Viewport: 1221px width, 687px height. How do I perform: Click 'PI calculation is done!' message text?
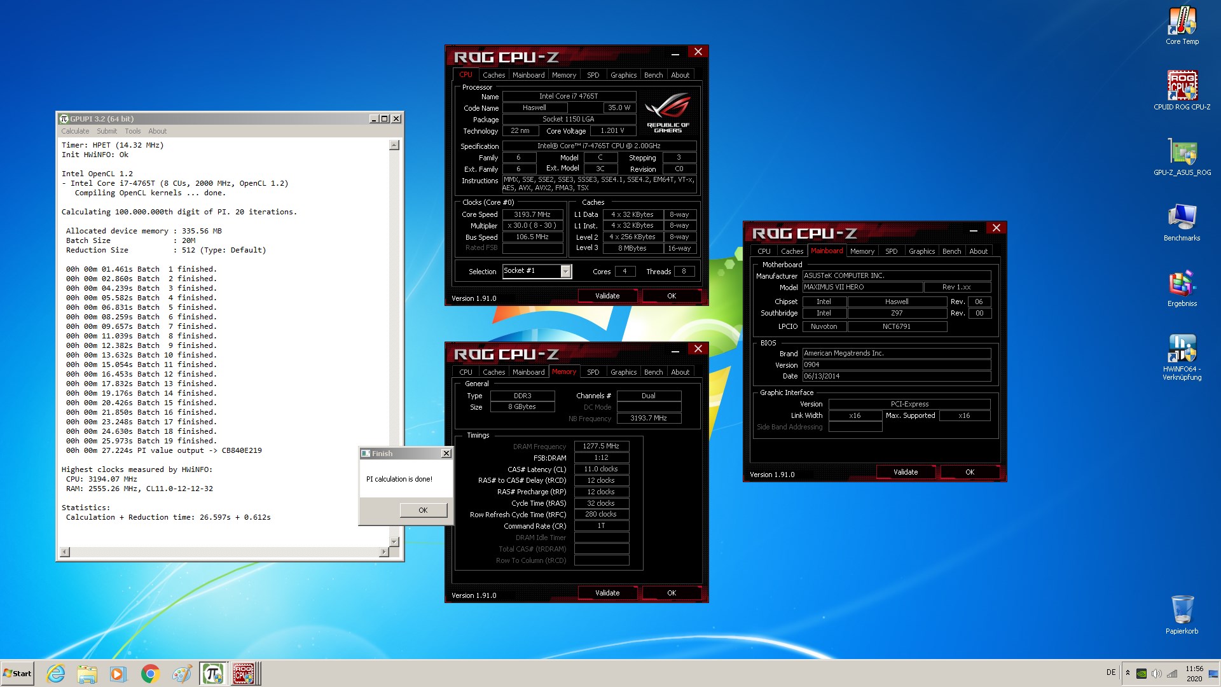(x=399, y=479)
